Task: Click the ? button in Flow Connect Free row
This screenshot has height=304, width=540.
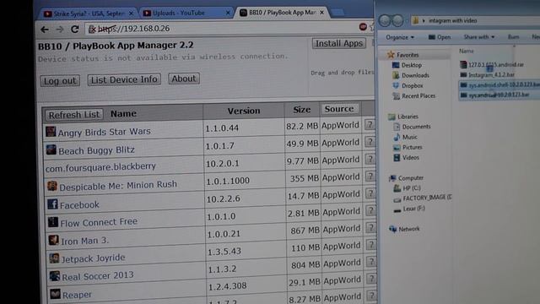Action: tap(370, 210)
